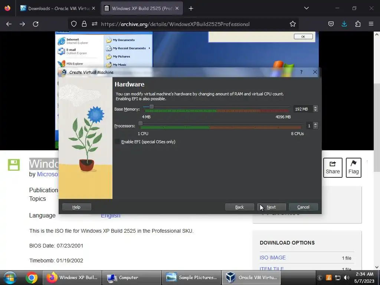Click the Flag button on archive.org
This screenshot has width=380, height=285.
tap(353, 168)
